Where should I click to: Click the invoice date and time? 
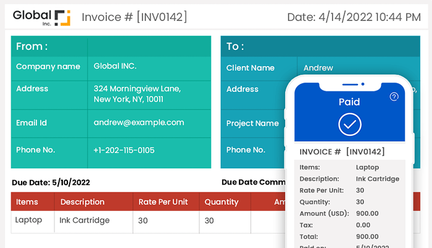click(x=354, y=17)
